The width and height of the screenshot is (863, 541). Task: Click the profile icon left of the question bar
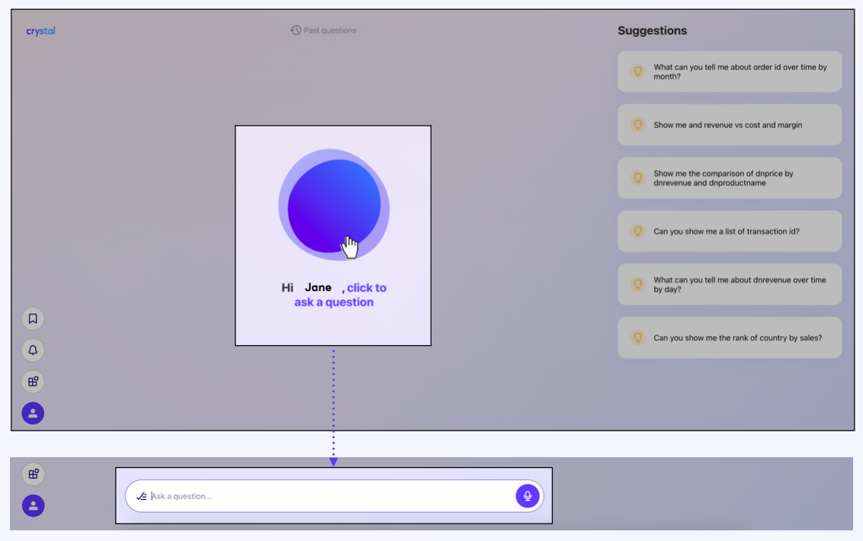tap(34, 506)
